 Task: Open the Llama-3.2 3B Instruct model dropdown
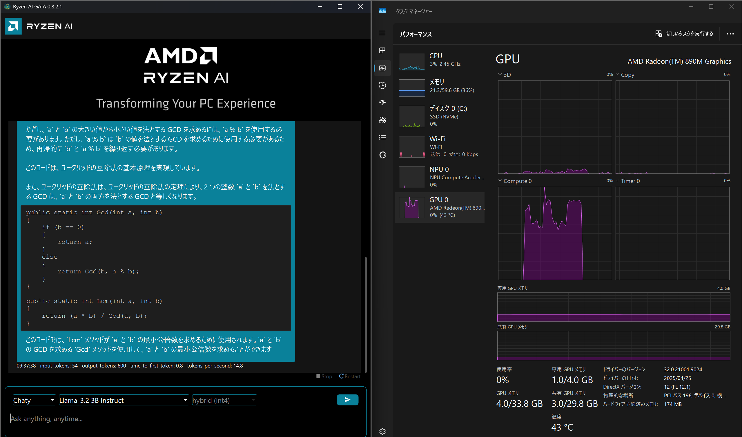click(124, 400)
